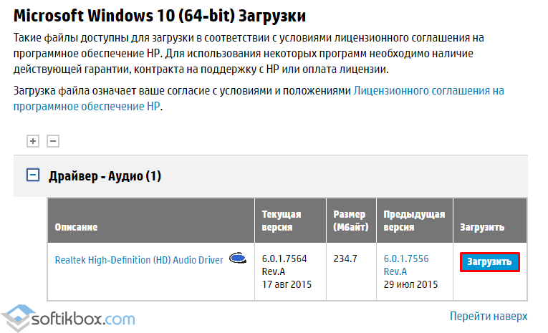The height and width of the screenshot is (333, 548).
Task: Click the Драйвер - Аудио (1) heading
Action: tap(104, 175)
